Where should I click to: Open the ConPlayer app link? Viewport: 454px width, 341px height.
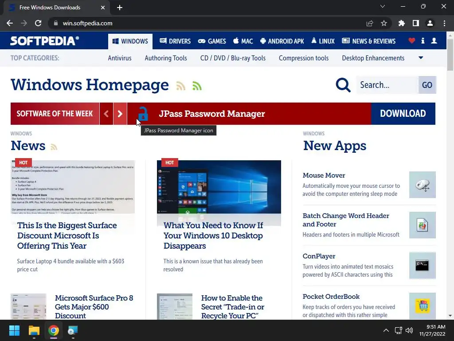coord(319,256)
